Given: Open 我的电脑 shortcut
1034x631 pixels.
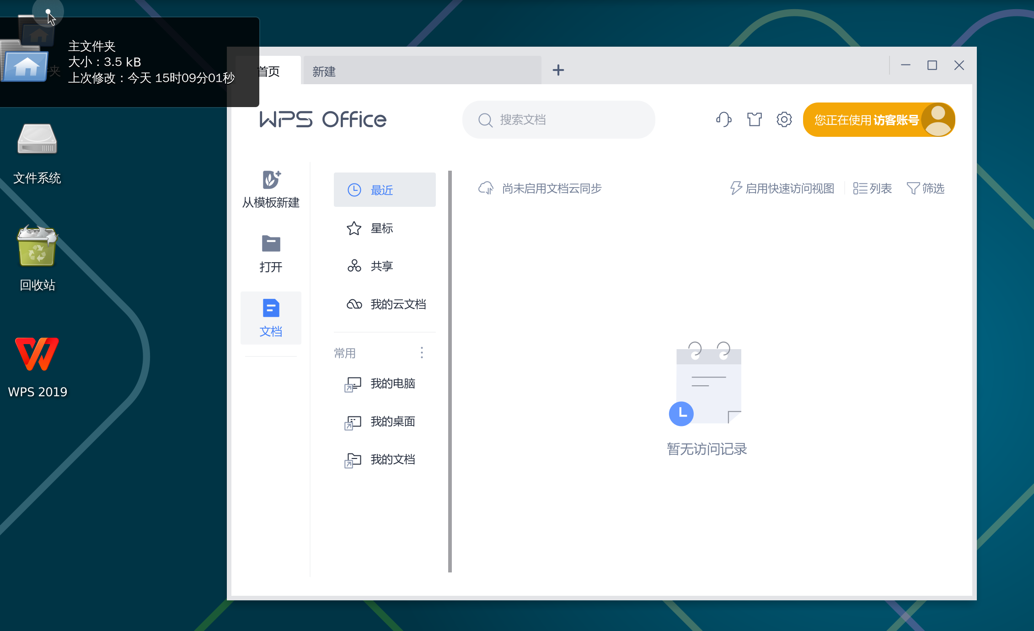Looking at the screenshot, I should click(385, 383).
